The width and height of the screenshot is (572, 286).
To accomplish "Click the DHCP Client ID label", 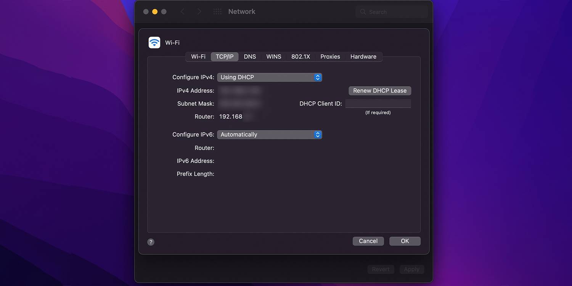I will [321, 104].
